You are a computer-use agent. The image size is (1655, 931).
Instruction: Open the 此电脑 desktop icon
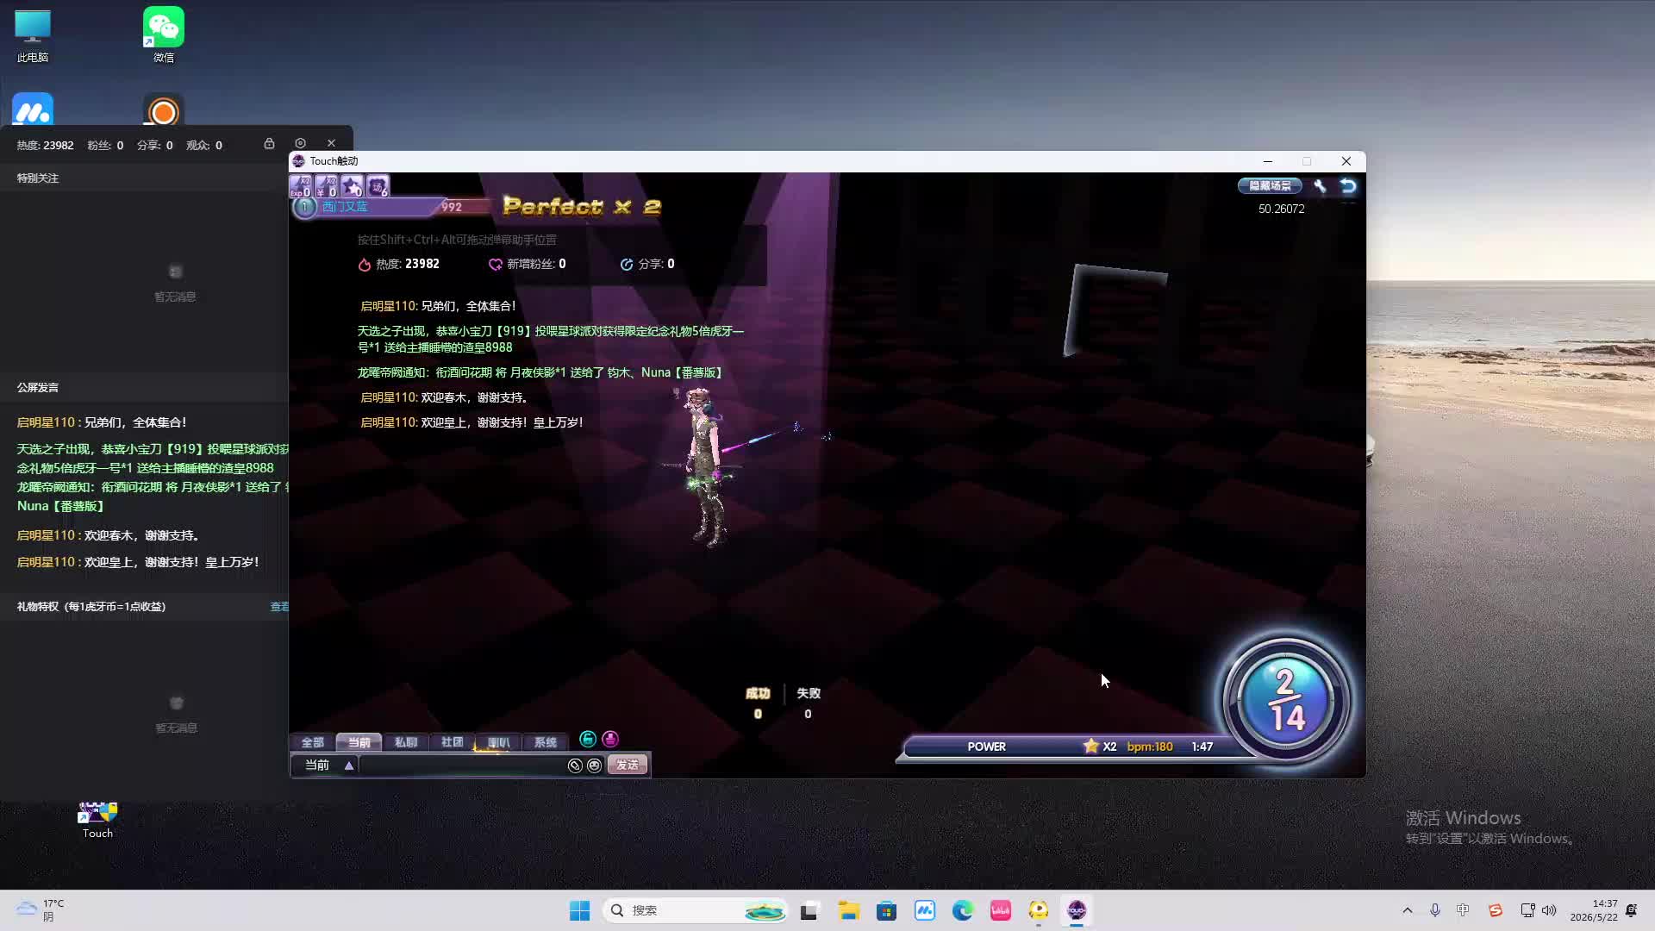click(x=33, y=36)
